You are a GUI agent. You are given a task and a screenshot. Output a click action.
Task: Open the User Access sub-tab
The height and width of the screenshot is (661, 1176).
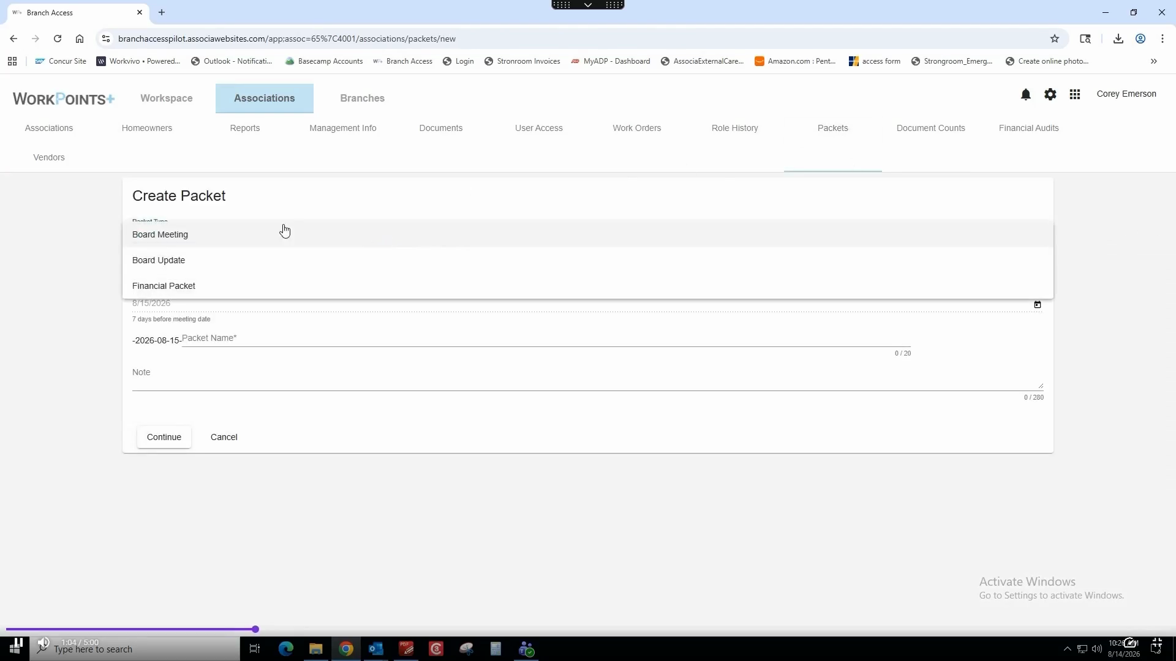(x=539, y=128)
